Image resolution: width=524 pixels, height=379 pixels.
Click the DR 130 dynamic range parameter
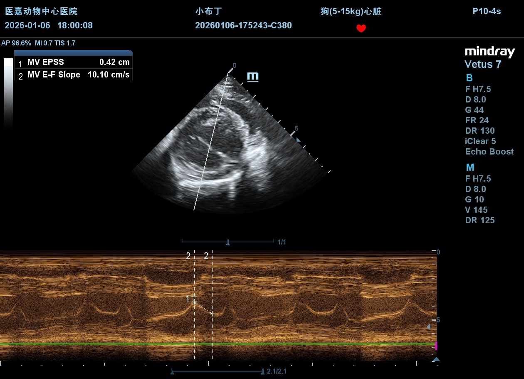[x=480, y=131]
